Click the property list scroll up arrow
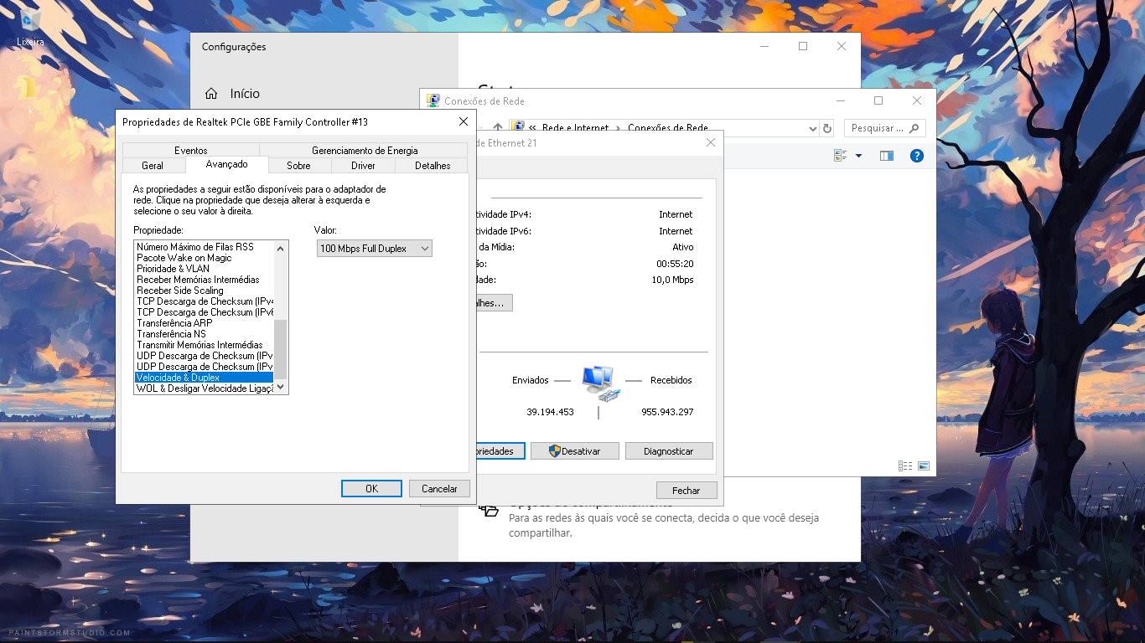Viewport: 1145px width, 643px height. 281,248
